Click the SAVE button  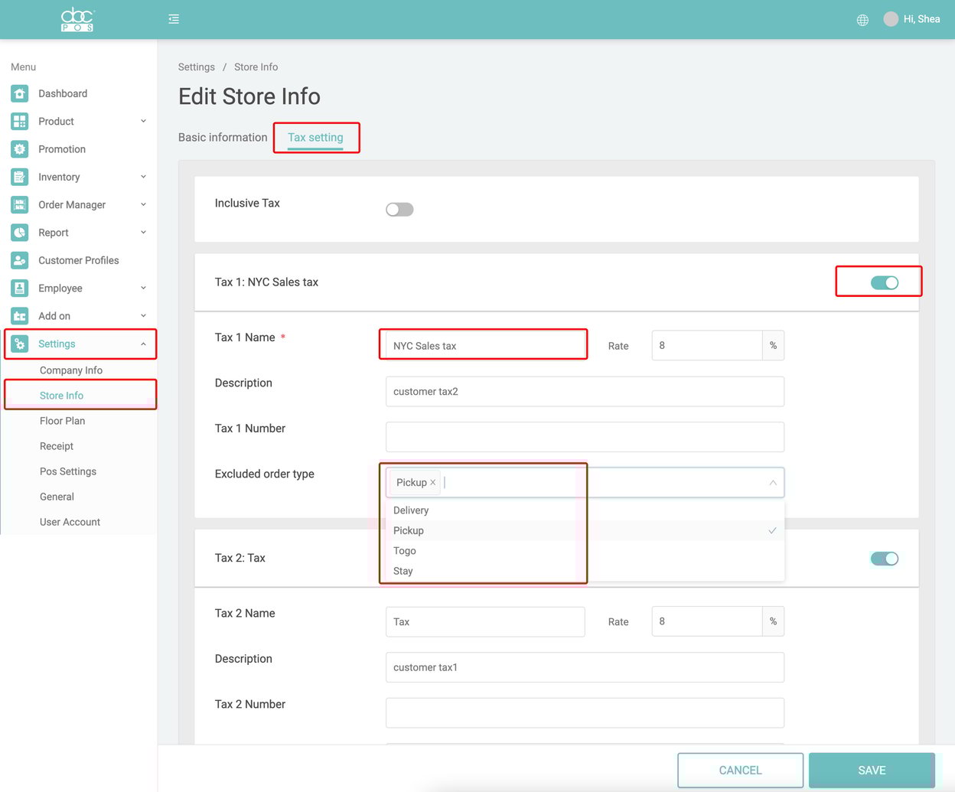[x=872, y=770]
